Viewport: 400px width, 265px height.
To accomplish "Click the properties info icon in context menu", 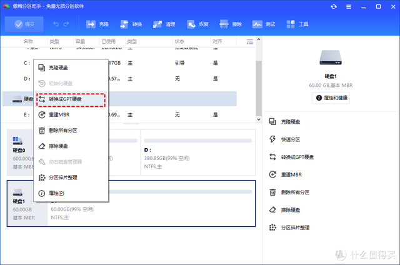I will (x=42, y=193).
